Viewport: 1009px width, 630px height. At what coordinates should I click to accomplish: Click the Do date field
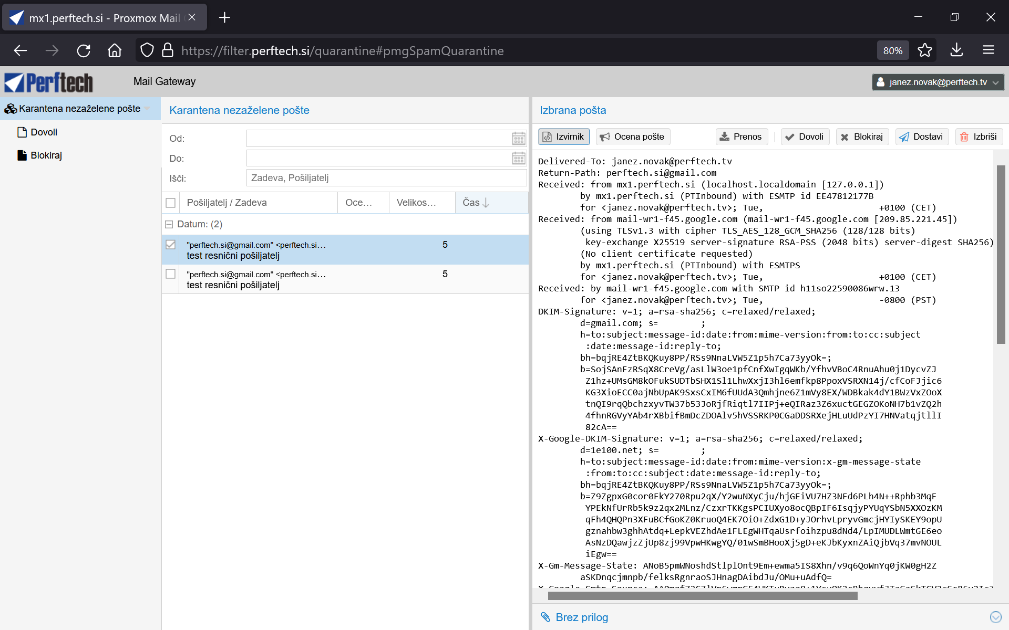(x=378, y=159)
